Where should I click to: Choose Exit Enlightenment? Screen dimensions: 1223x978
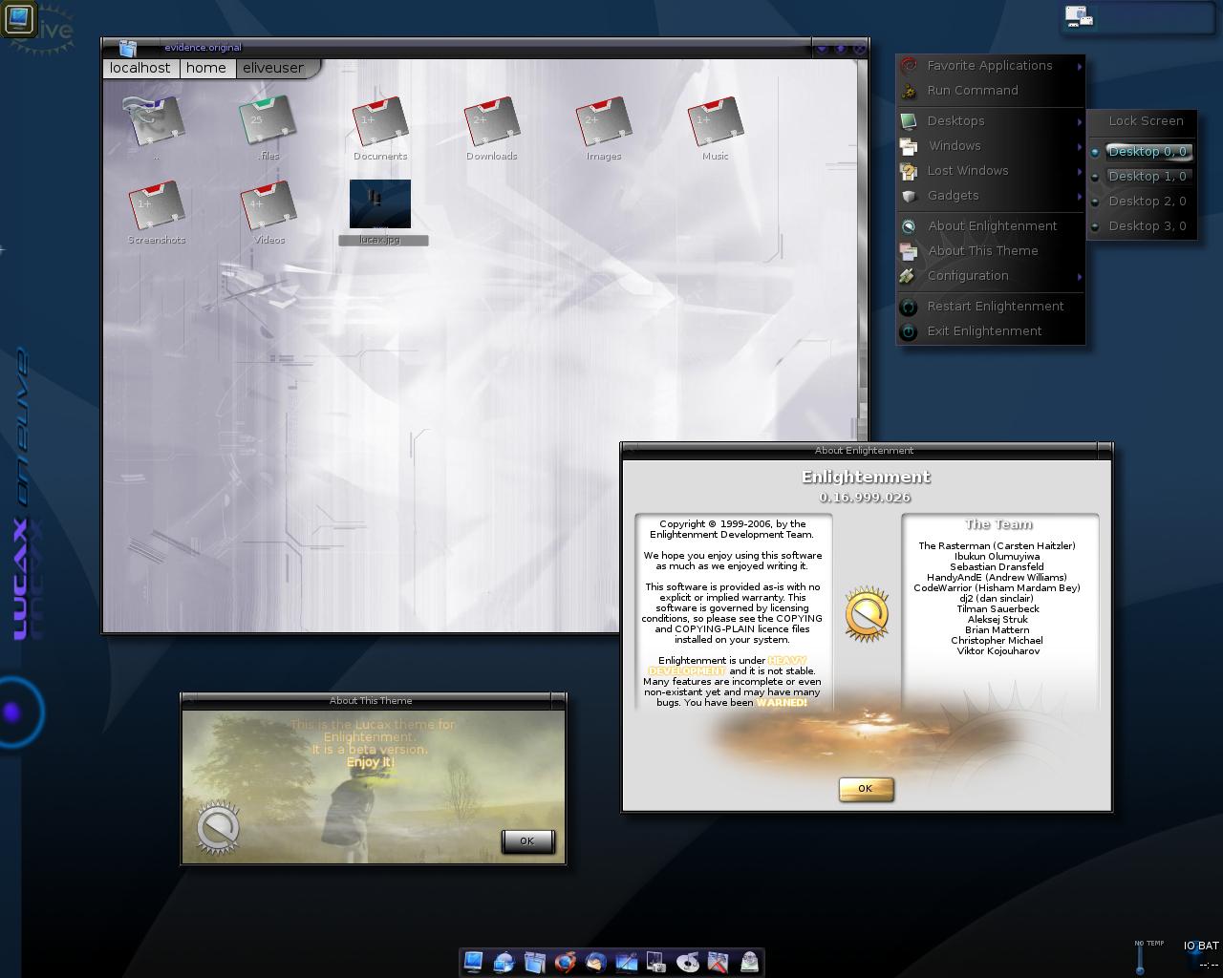click(991, 331)
